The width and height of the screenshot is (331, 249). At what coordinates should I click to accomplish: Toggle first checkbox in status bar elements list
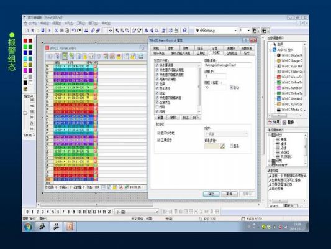(157, 65)
